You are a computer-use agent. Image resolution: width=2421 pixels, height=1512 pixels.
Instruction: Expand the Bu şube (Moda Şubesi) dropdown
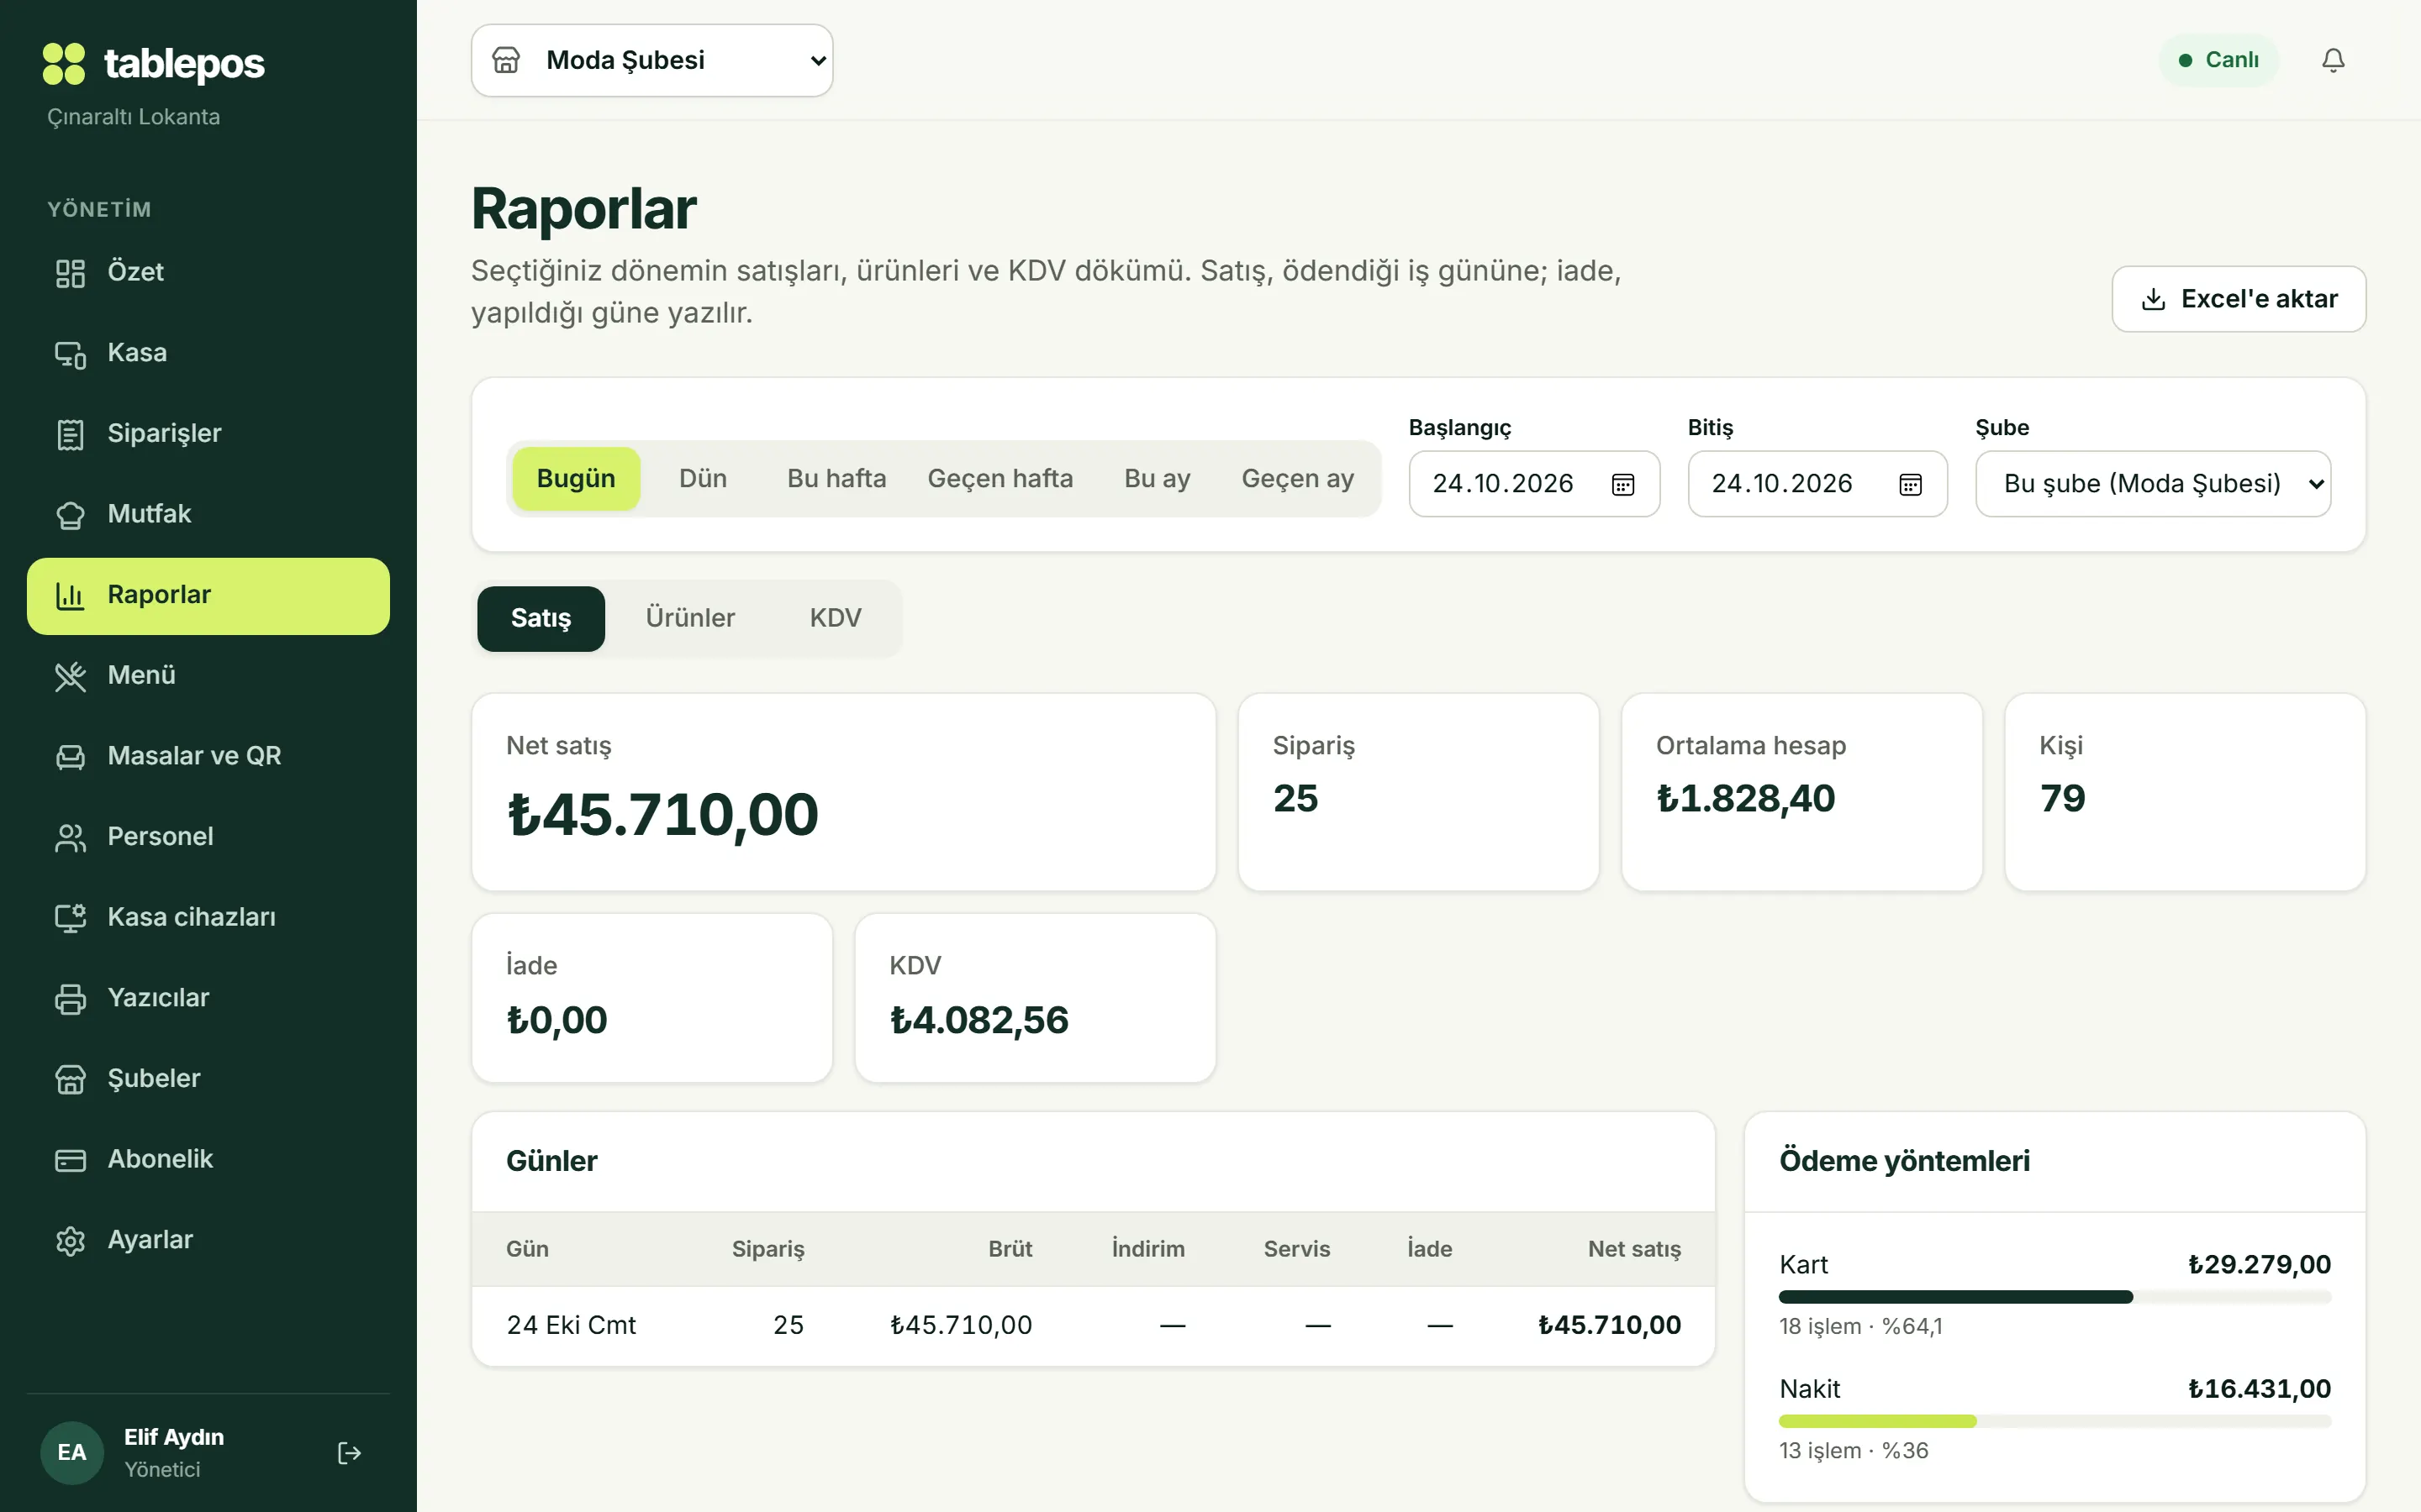click(x=2153, y=484)
